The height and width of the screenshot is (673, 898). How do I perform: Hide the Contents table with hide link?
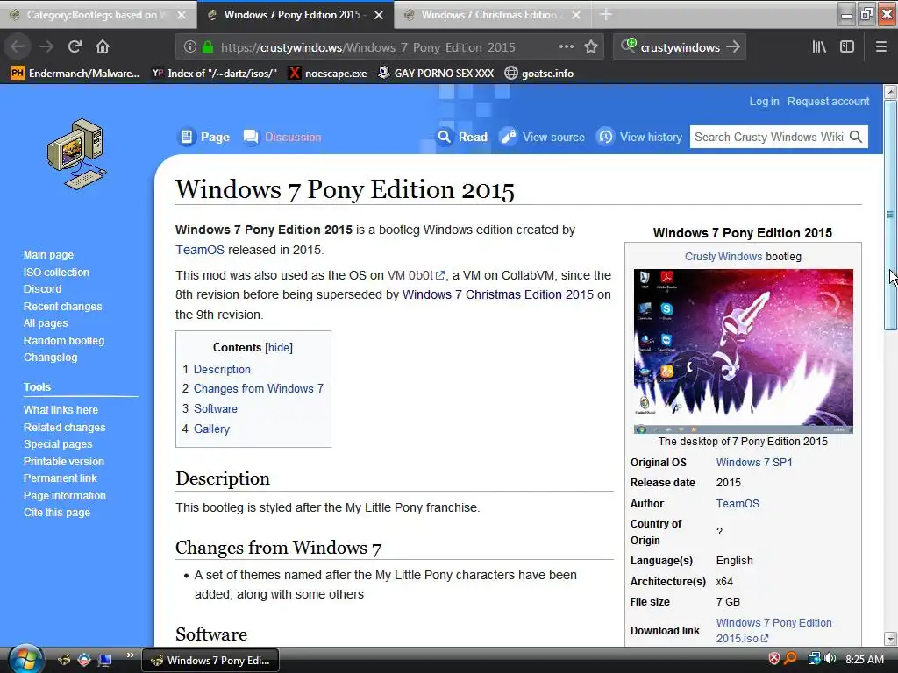(279, 347)
